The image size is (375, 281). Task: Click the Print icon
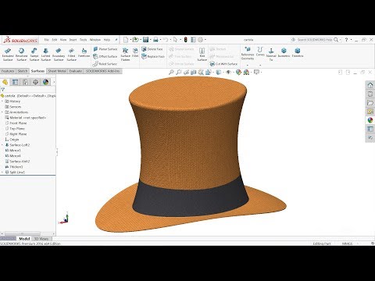(x=155, y=40)
